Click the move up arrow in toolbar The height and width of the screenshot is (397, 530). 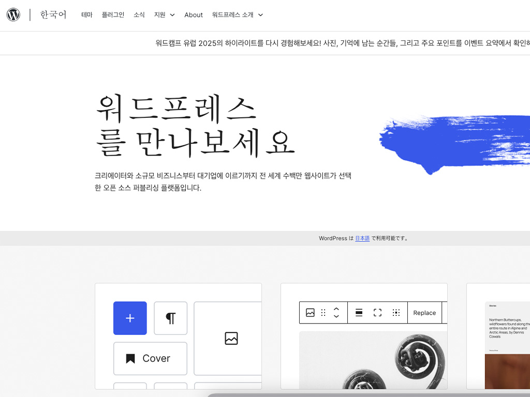[x=336, y=309]
